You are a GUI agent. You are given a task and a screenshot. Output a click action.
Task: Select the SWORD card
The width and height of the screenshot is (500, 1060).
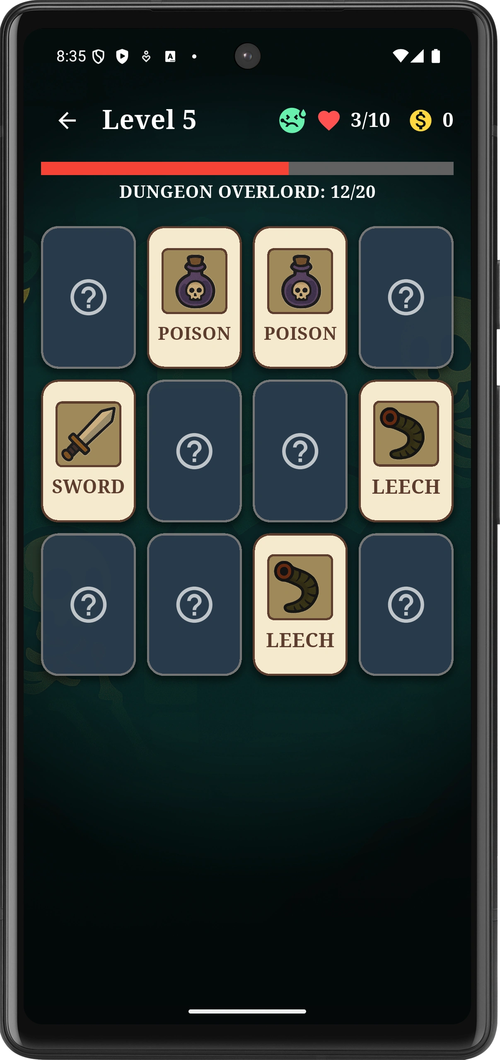tap(88, 451)
